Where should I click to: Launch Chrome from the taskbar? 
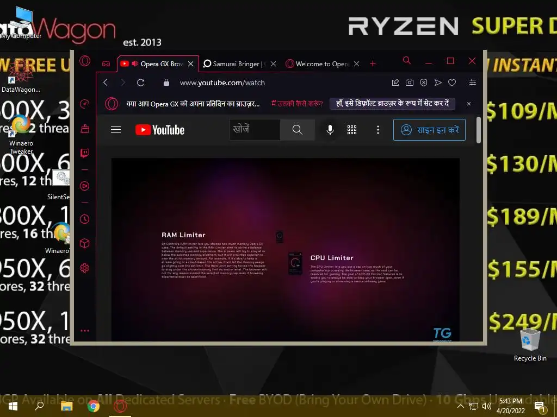pyautogui.click(x=94, y=406)
